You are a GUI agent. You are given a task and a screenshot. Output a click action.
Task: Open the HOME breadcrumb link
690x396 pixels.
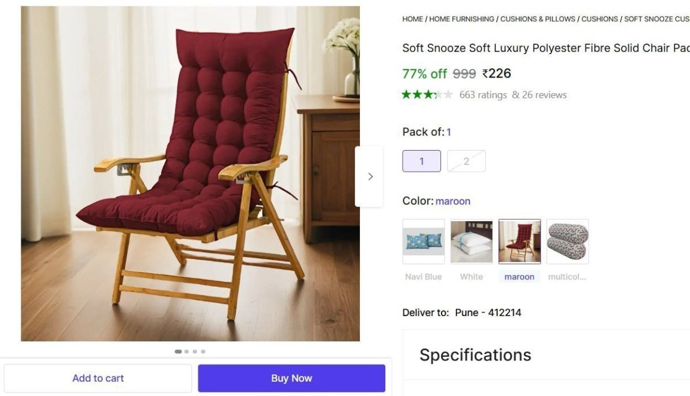pos(412,19)
